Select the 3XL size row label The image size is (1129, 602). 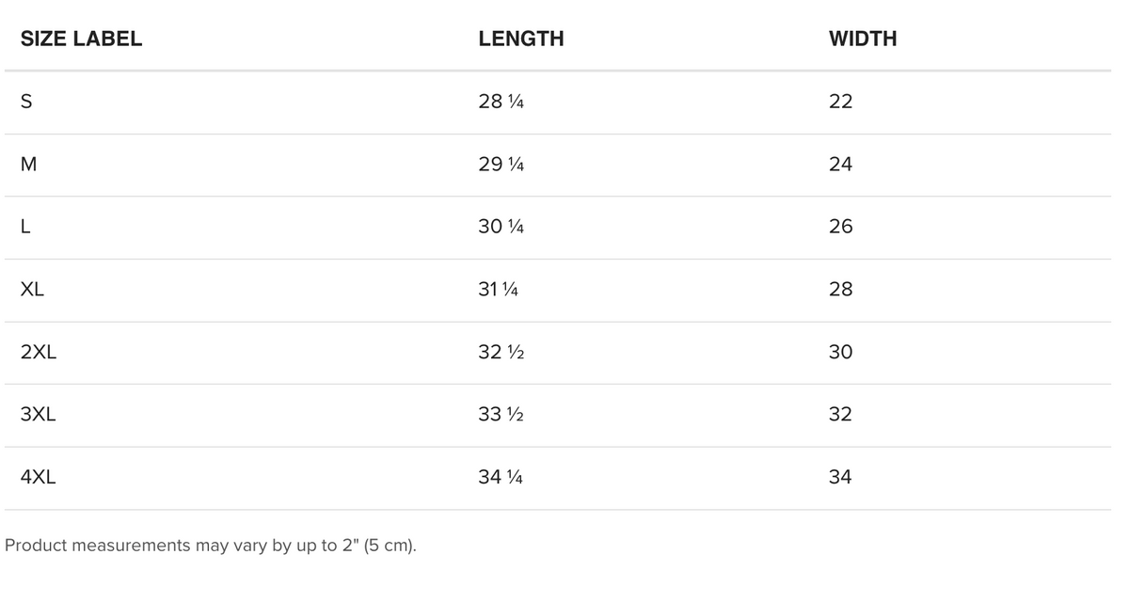coord(39,415)
